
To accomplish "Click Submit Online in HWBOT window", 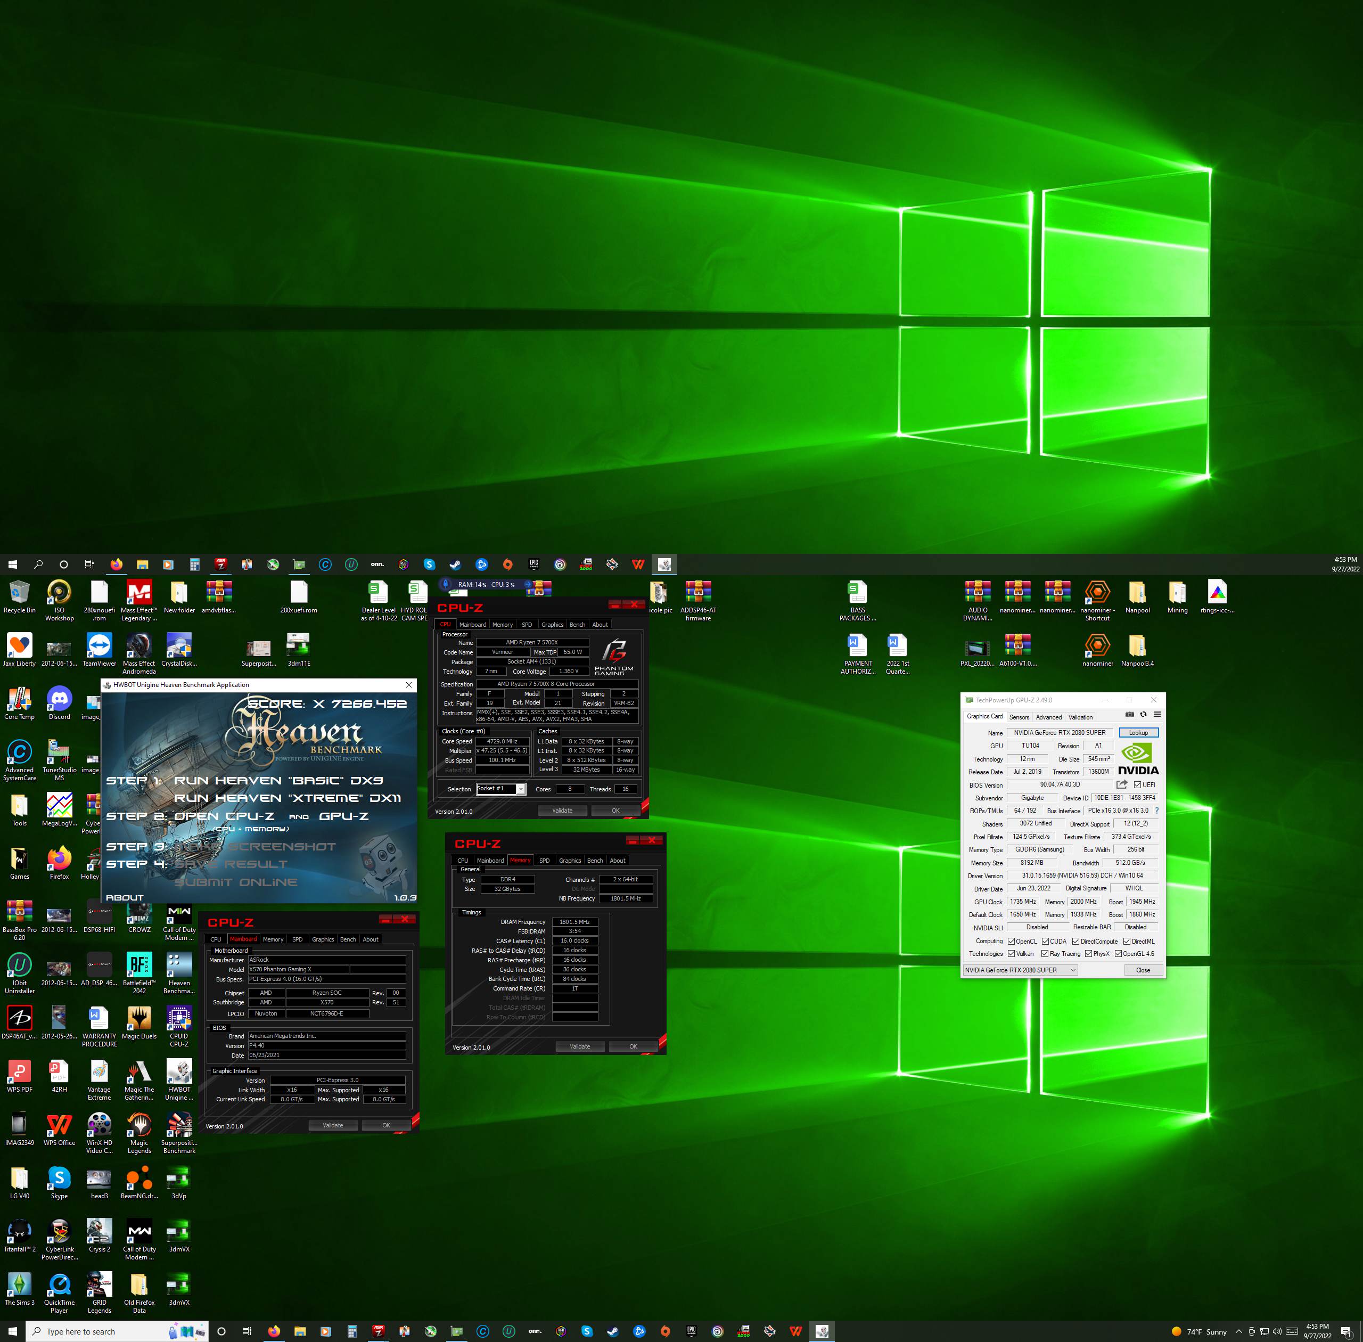I will [x=236, y=882].
